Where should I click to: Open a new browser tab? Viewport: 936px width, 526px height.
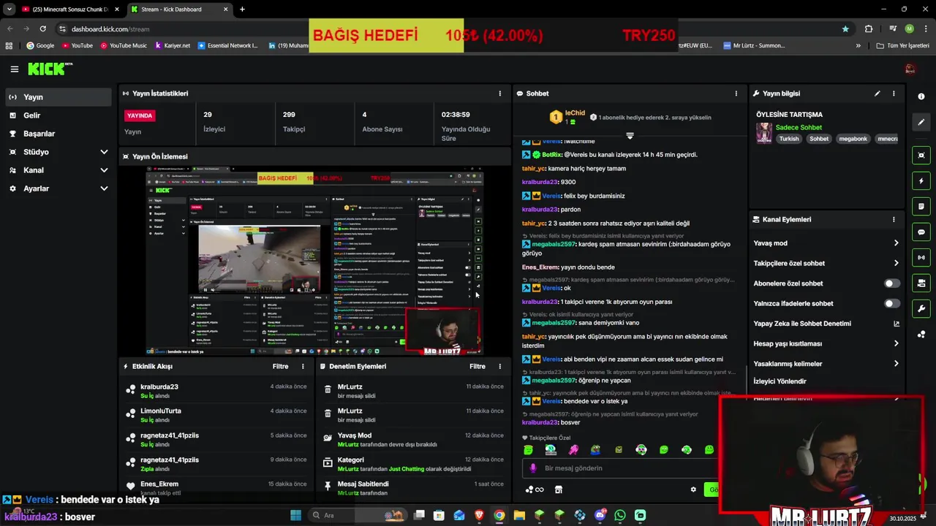[242, 9]
